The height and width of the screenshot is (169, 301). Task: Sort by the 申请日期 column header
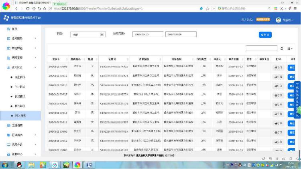236,59
